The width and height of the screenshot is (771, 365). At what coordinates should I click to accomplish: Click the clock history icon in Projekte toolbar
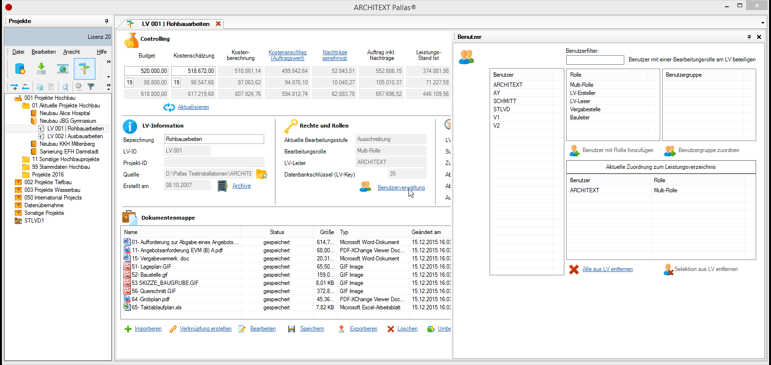pos(79,87)
